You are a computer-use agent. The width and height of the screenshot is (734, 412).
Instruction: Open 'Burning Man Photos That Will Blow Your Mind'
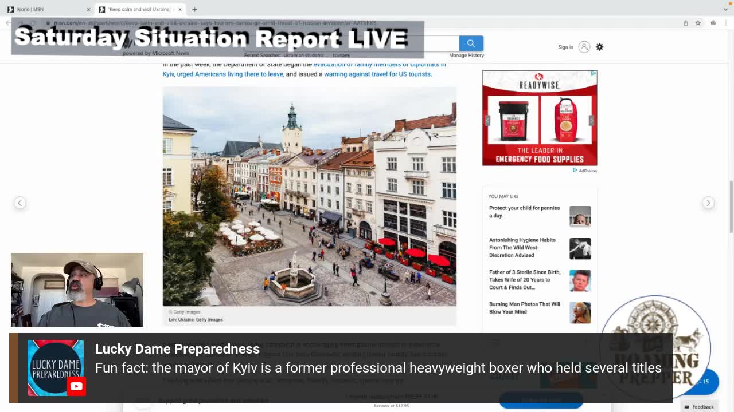pyautogui.click(x=525, y=308)
